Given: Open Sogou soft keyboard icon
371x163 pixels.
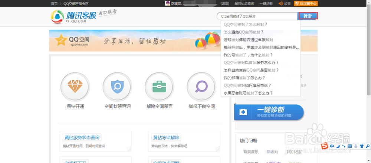Looking at the screenshot, I should (x=350, y=146).
